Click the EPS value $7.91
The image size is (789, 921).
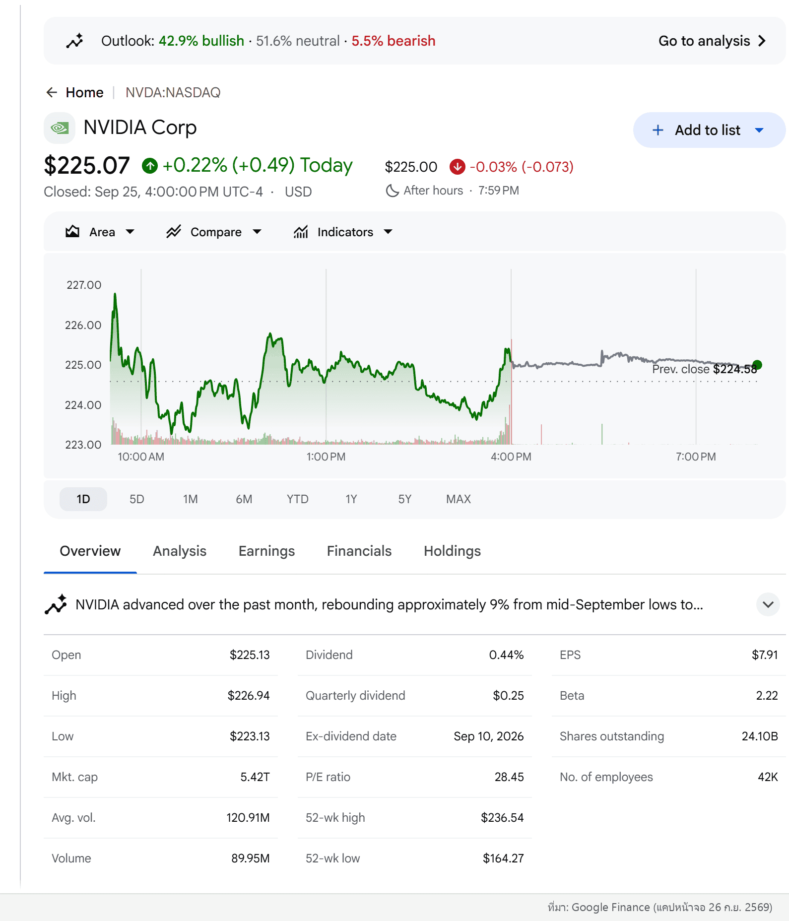point(765,655)
